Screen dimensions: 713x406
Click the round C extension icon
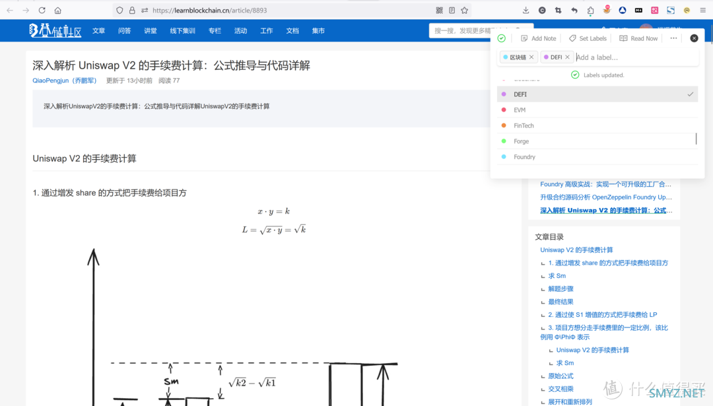(542, 10)
